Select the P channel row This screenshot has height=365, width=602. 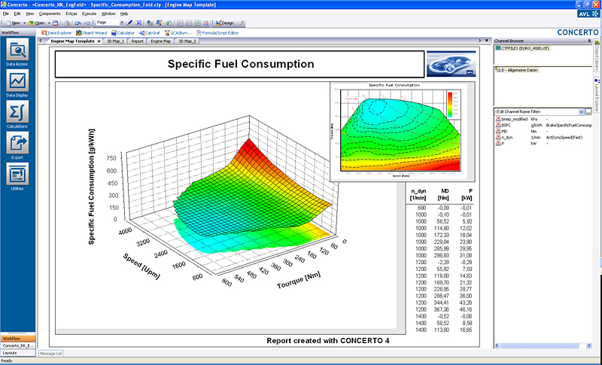pos(543,144)
